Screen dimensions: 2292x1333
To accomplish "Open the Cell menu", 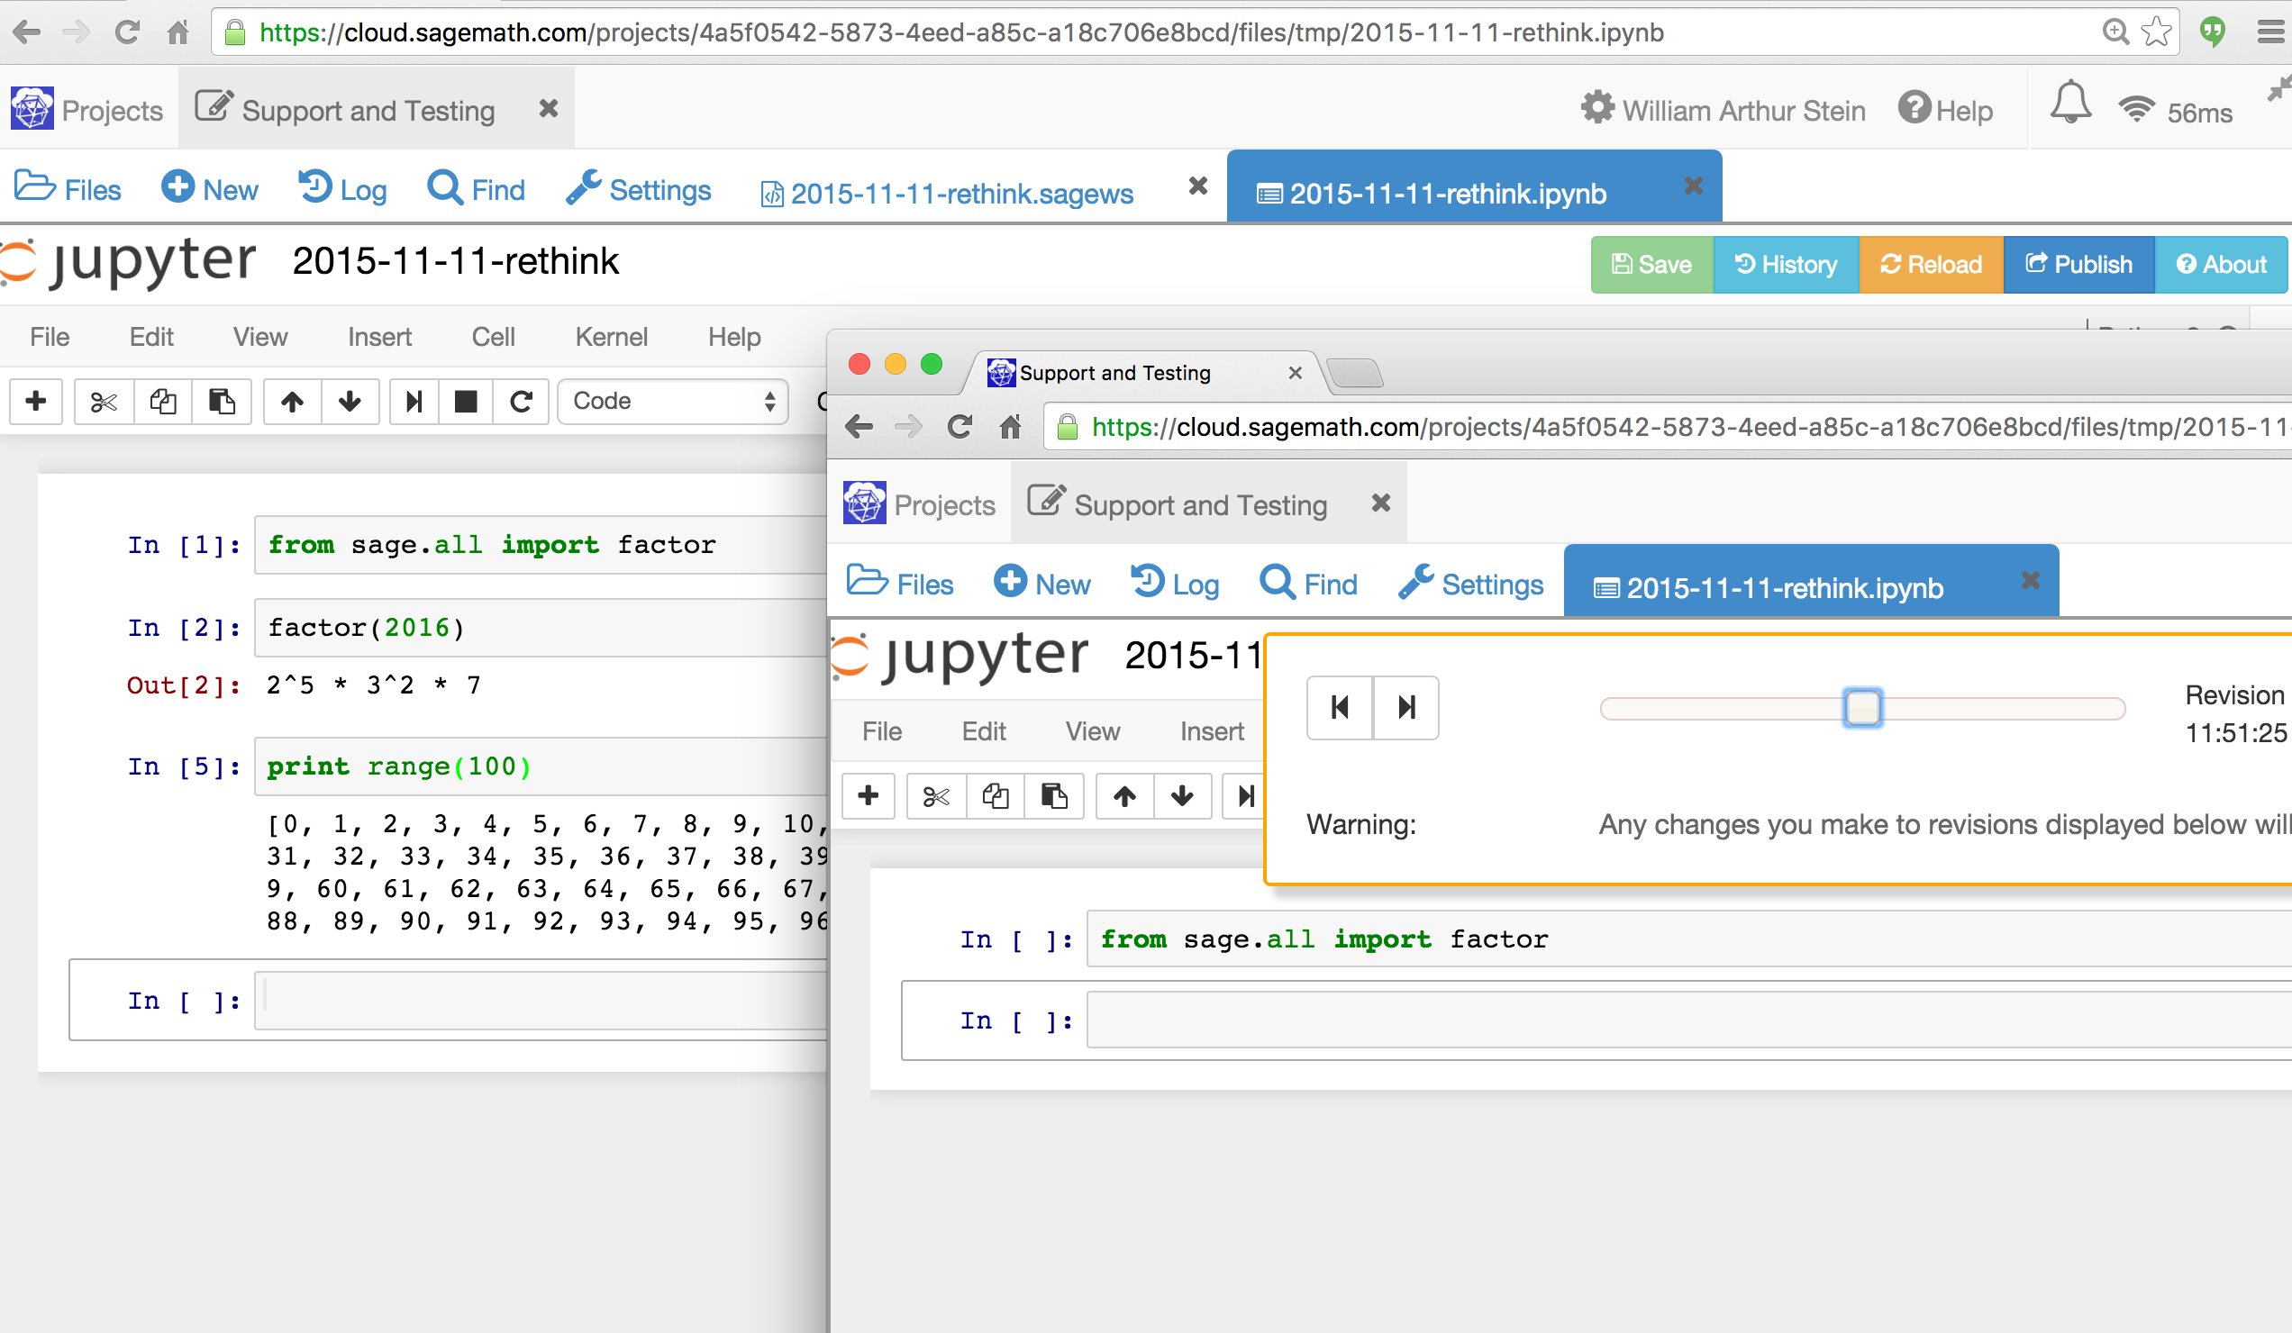I will (x=493, y=338).
